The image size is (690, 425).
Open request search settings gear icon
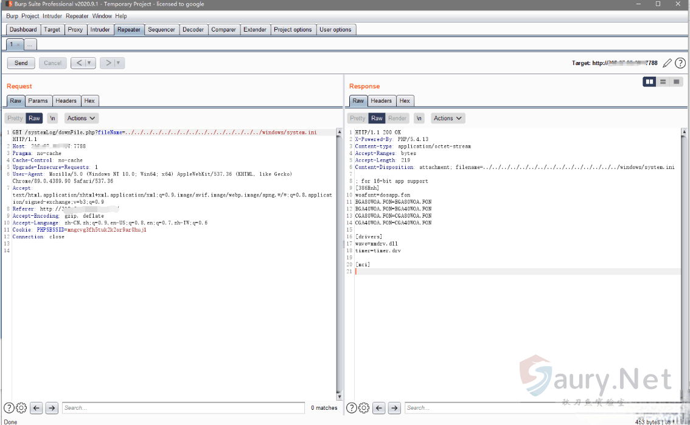[x=21, y=408]
